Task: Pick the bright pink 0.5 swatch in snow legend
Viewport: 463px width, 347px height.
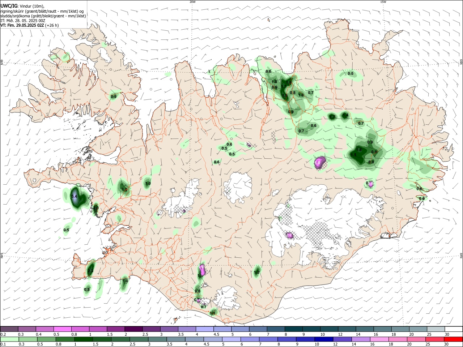Action: (63, 329)
